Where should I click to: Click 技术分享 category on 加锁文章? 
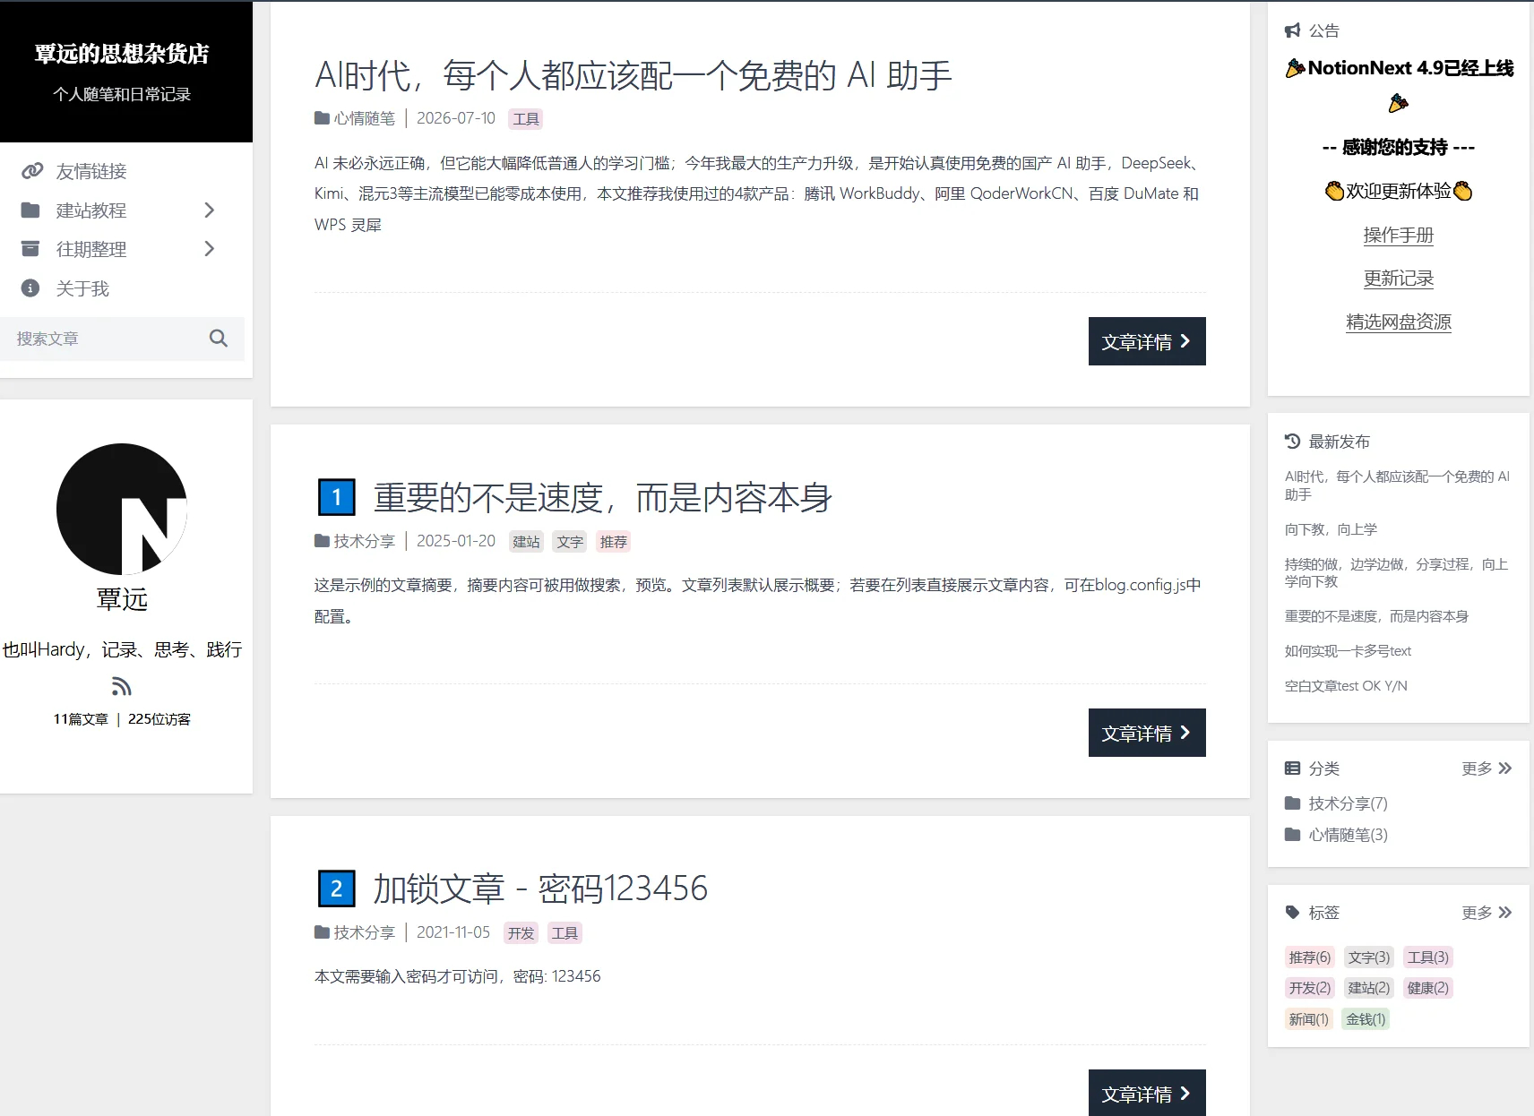coord(355,932)
